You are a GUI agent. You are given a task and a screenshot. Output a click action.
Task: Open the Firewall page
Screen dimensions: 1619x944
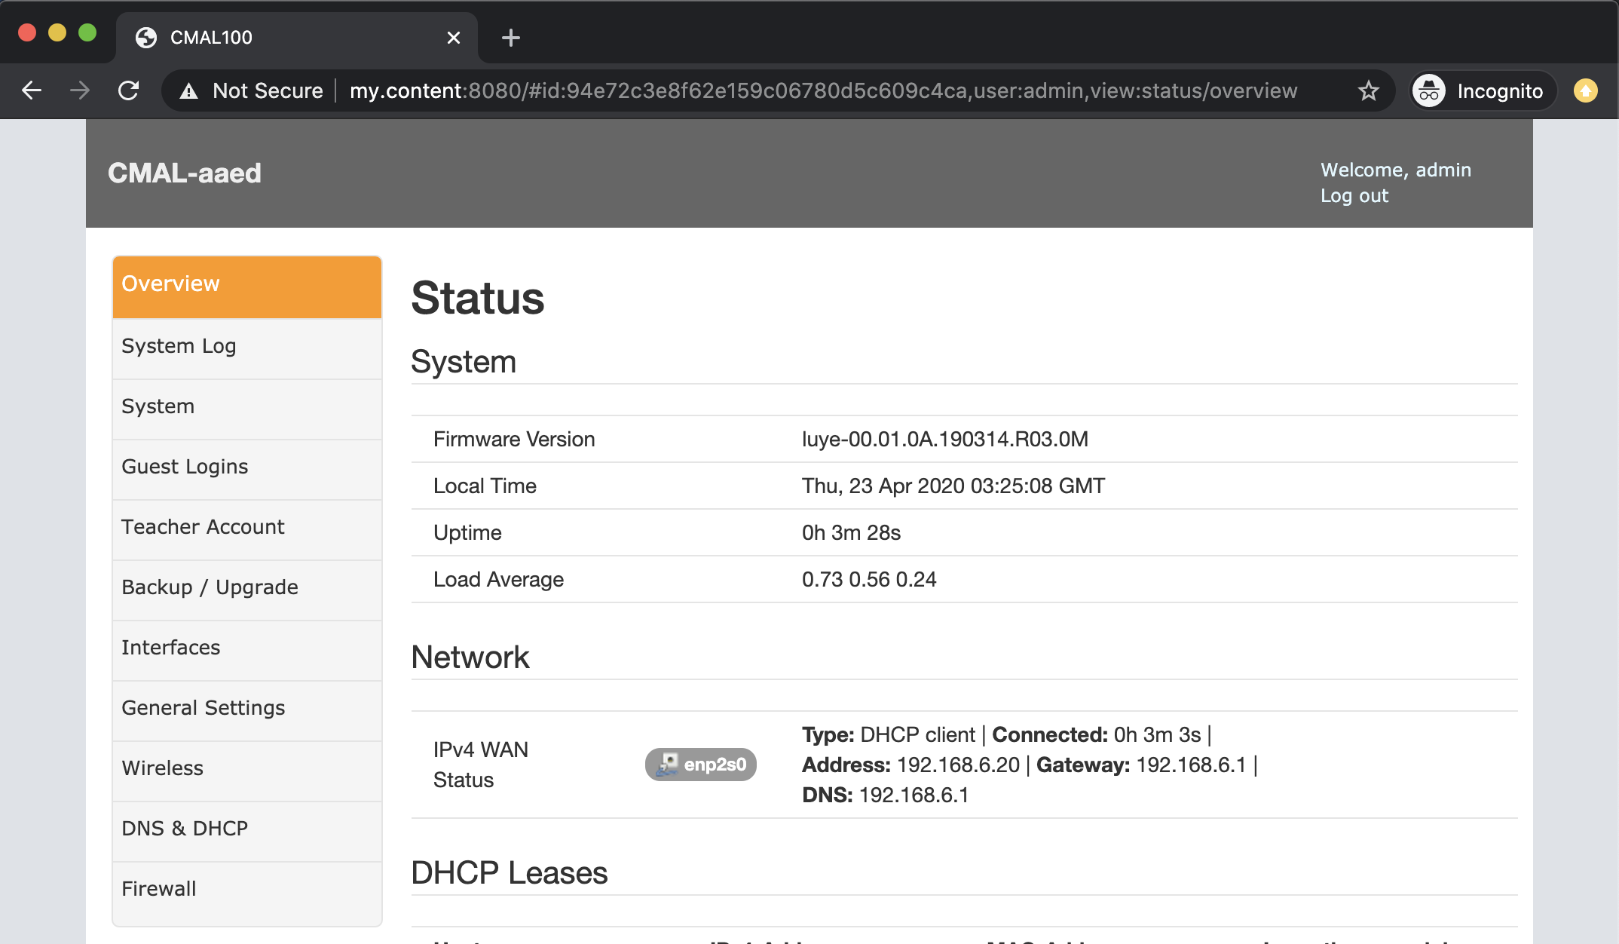click(x=158, y=889)
